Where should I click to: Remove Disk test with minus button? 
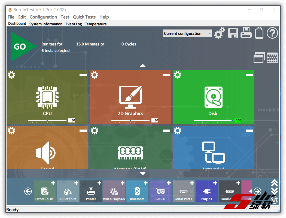[x=249, y=75]
